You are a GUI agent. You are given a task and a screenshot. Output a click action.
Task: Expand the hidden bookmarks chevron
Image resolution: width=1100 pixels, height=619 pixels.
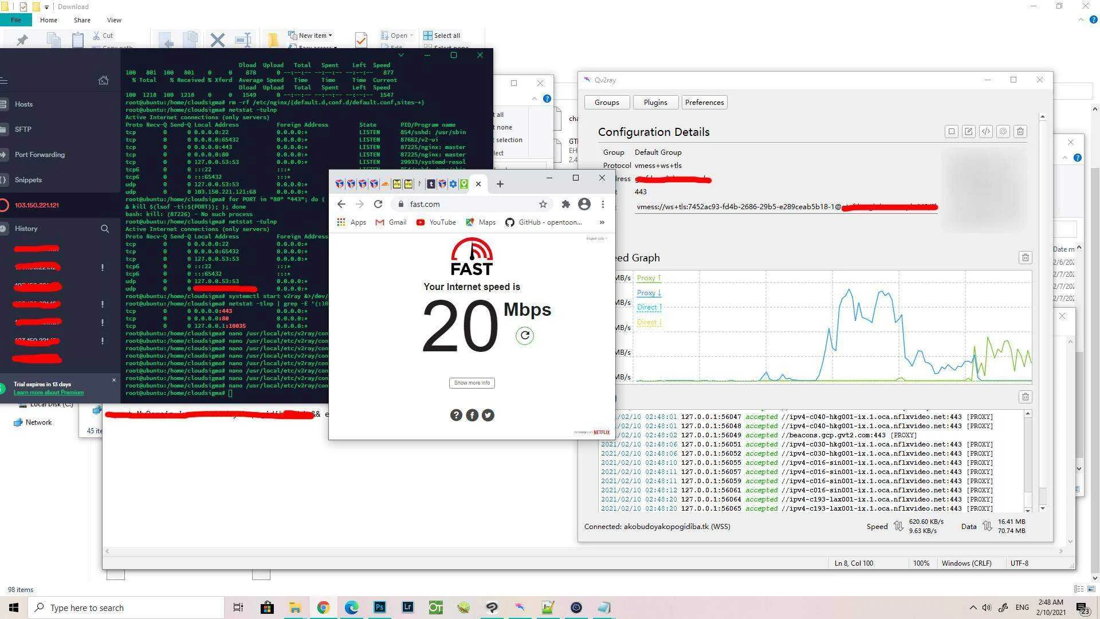[602, 222]
